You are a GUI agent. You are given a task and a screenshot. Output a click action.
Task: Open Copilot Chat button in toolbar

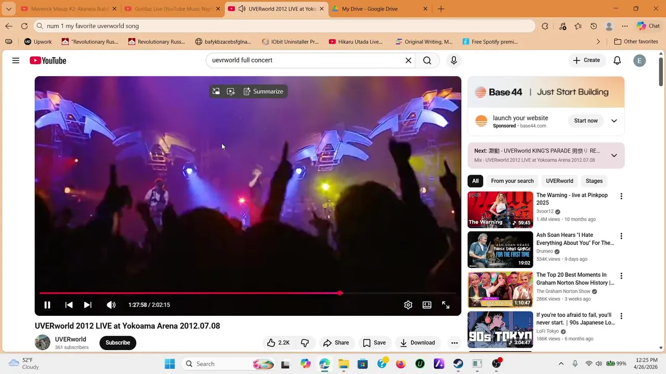pos(648,26)
